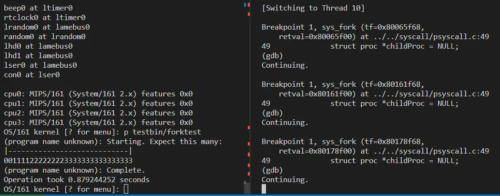500x196 pixels.
Task: Click the left terminal scrollbar thumb
Action: pyautogui.click(x=246, y=187)
